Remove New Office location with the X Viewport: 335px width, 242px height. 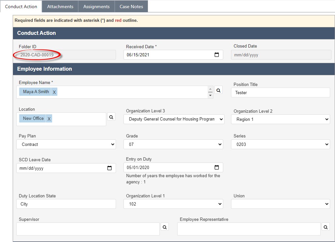pos(49,119)
